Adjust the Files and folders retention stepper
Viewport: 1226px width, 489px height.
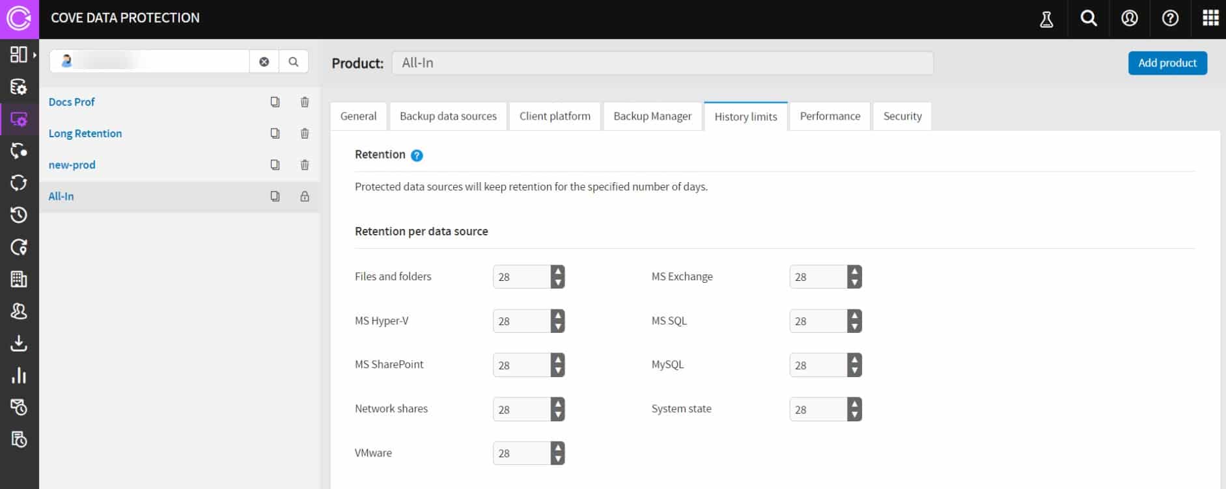tap(557, 277)
